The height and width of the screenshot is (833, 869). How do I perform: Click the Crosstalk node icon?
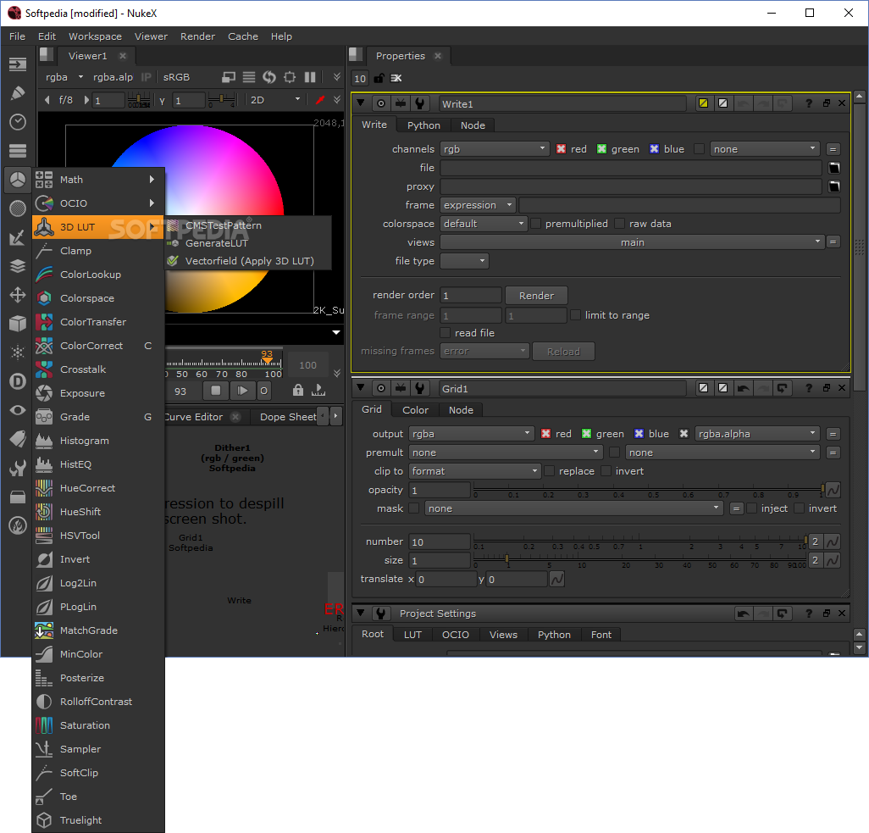44,369
